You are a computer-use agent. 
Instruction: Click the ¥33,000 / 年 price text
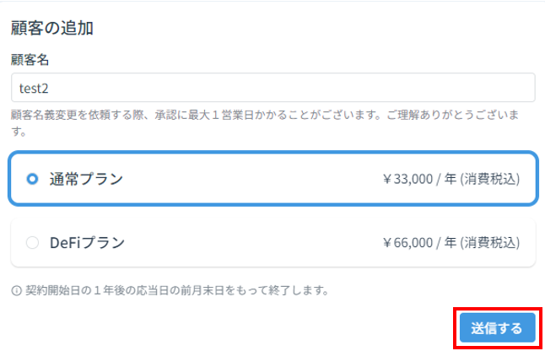point(419,179)
